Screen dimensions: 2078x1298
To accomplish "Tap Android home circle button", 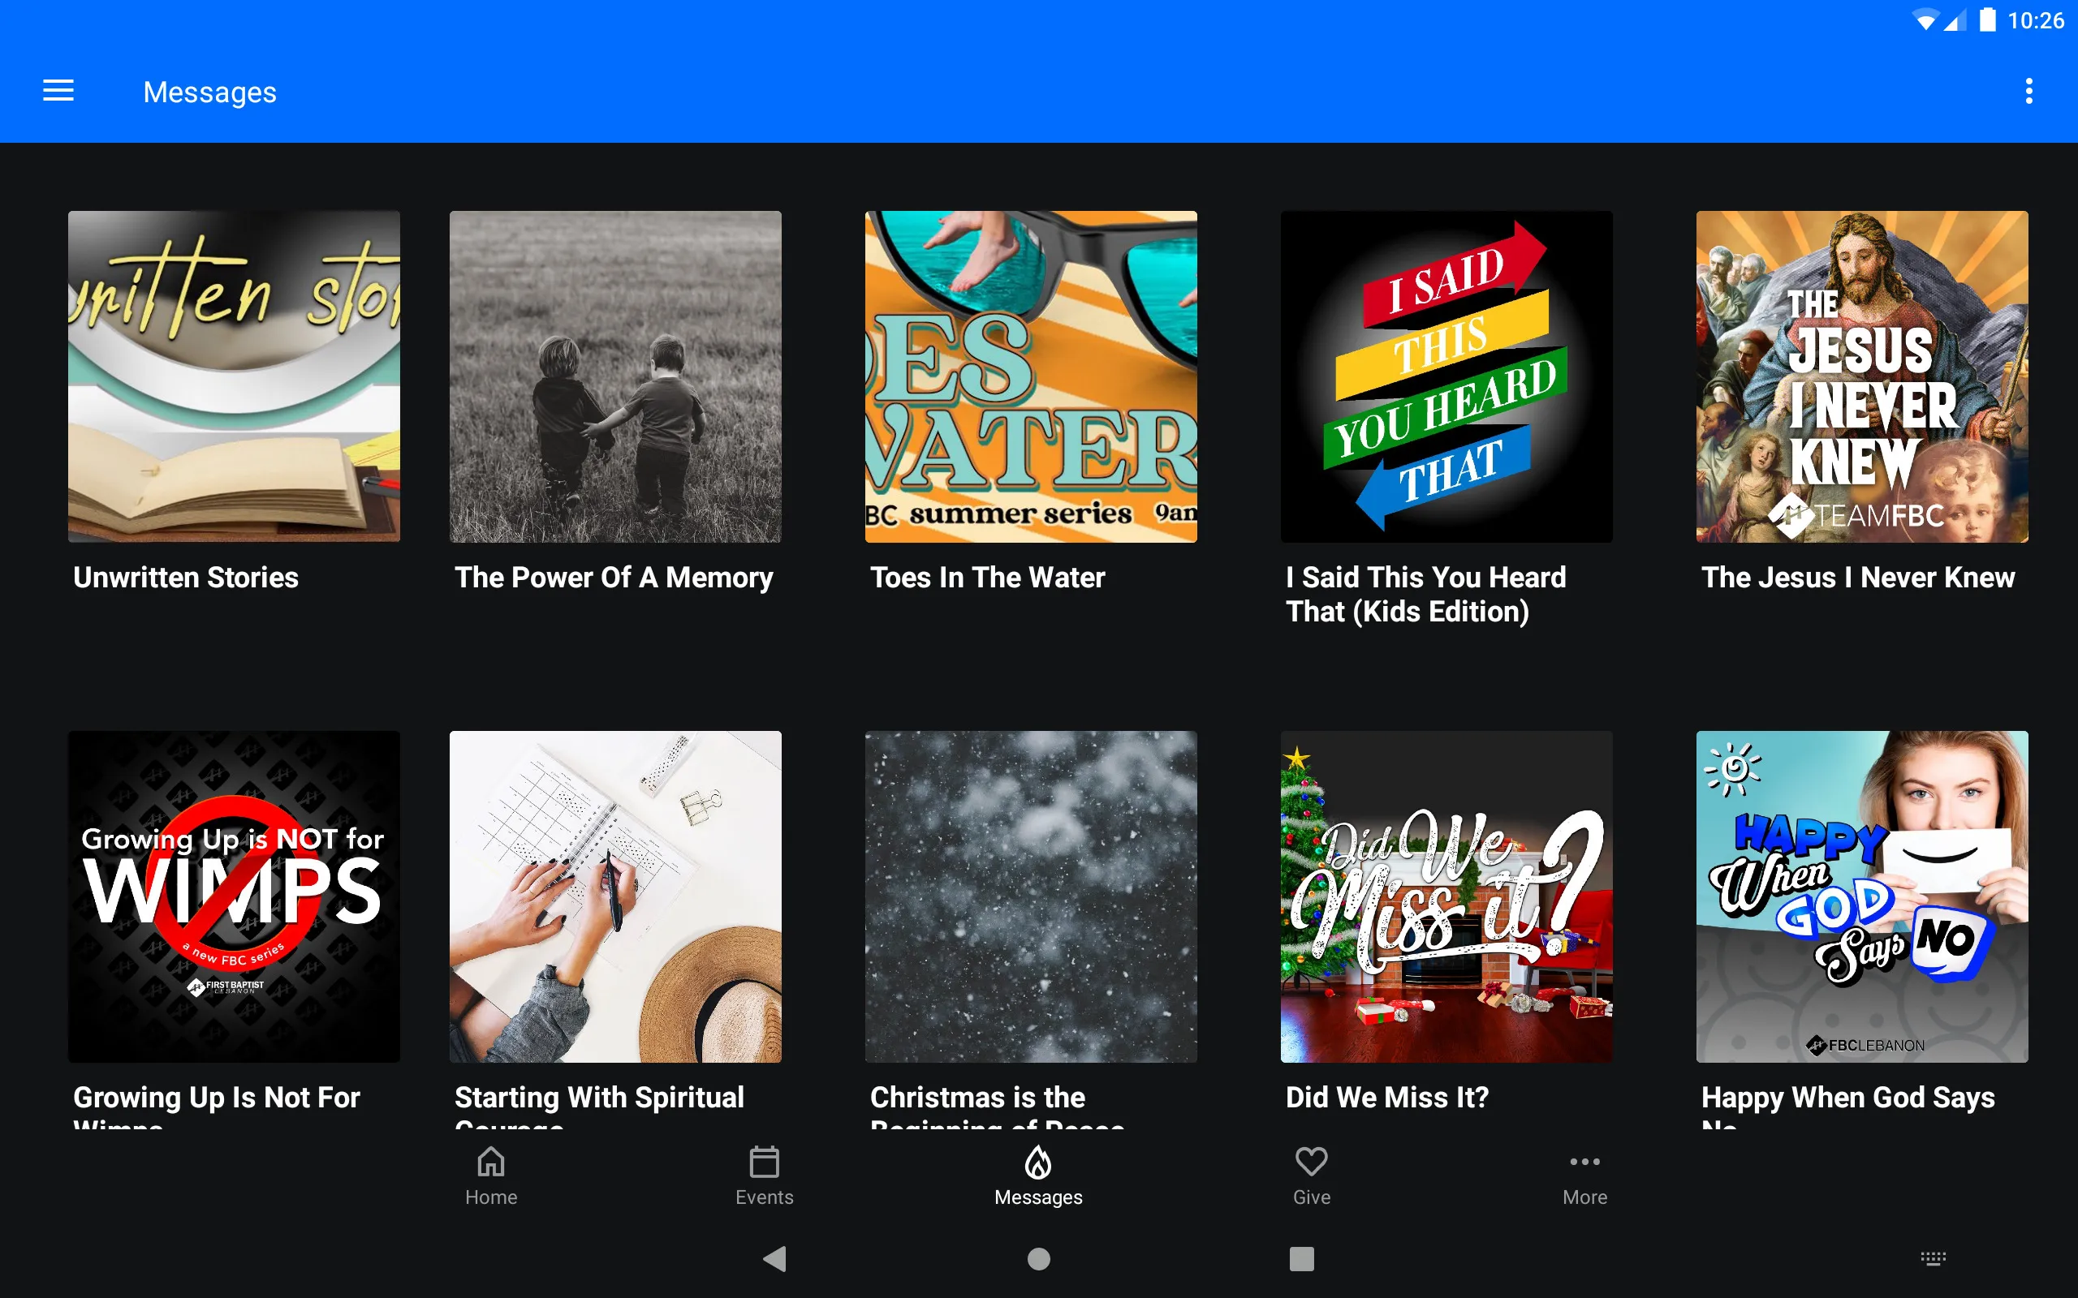I will click(1038, 1257).
